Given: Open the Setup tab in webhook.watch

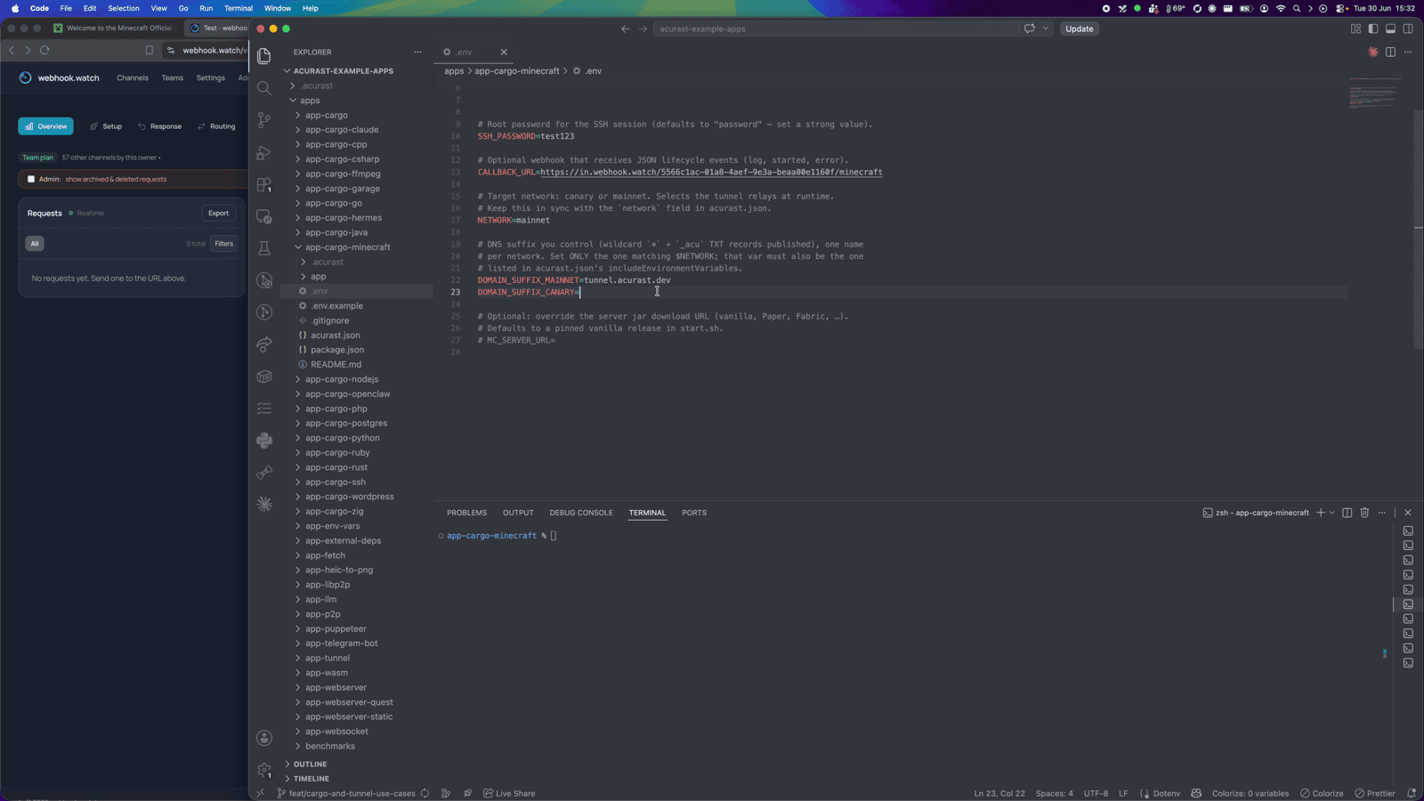Looking at the screenshot, I should coord(106,126).
